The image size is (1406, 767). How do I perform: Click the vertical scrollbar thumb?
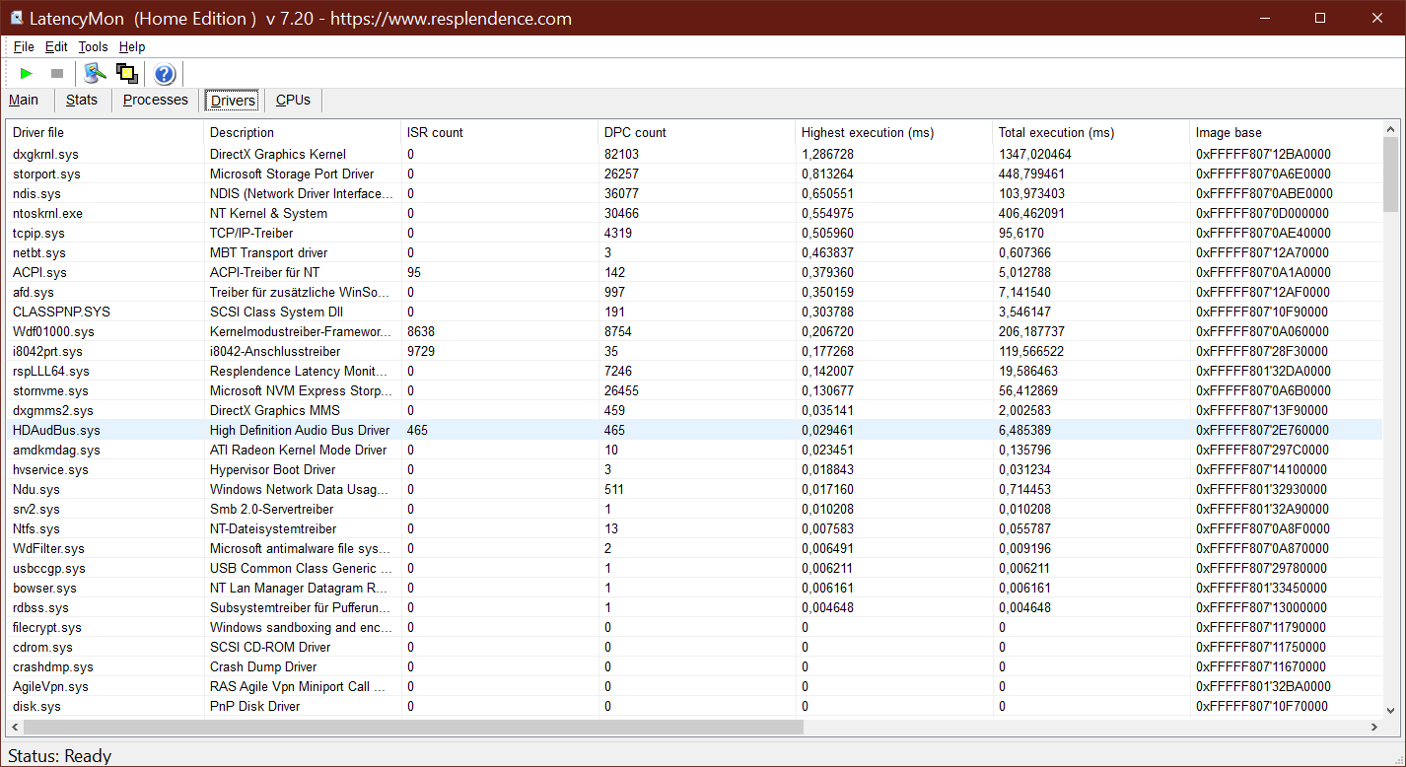point(1390,174)
